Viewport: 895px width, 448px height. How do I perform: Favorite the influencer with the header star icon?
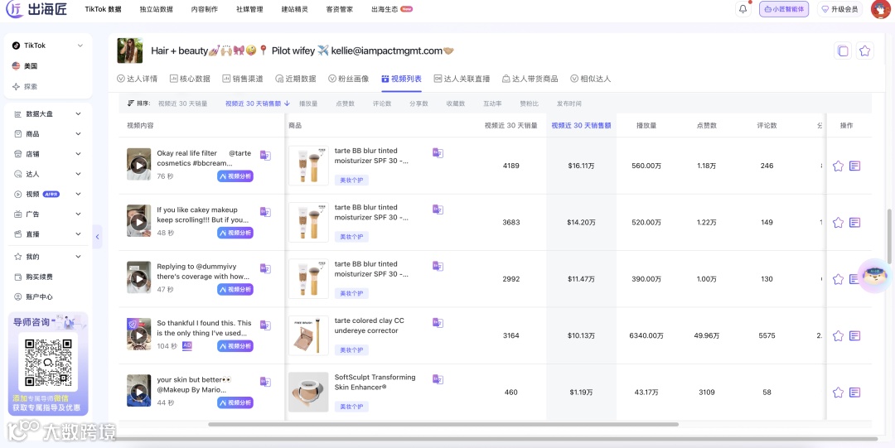[x=864, y=51]
